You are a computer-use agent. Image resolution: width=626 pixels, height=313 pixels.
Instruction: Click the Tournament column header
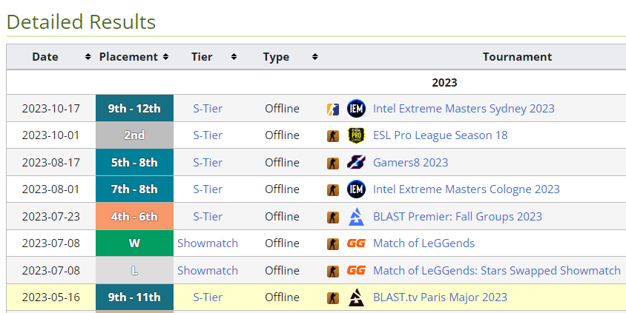[517, 57]
